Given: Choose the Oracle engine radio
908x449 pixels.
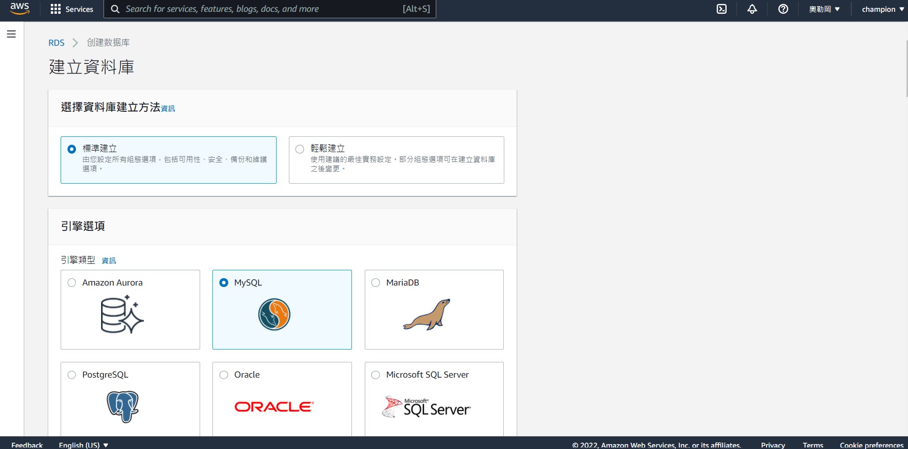Looking at the screenshot, I should 224,375.
